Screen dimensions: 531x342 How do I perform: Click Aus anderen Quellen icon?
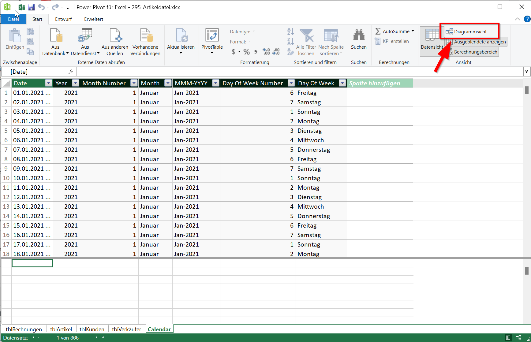pos(115,35)
